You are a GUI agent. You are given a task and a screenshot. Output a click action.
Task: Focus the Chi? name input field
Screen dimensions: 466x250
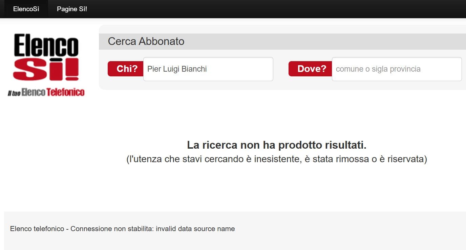pos(208,69)
